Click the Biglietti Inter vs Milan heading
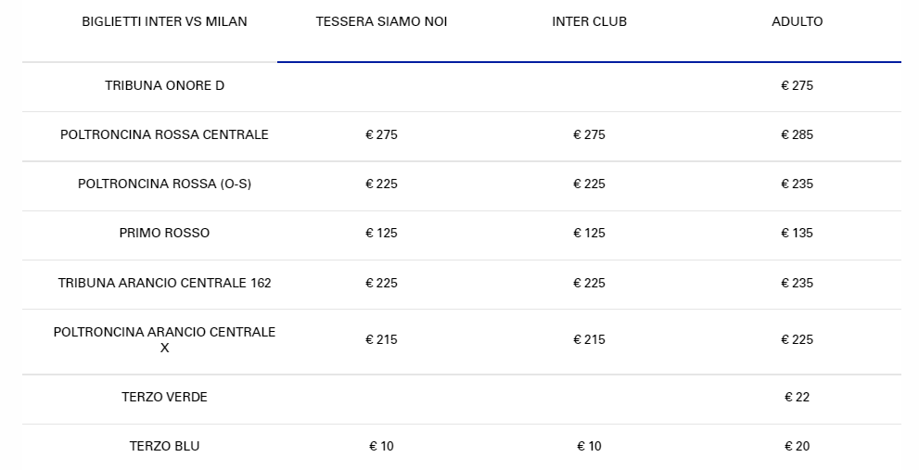The height and width of the screenshot is (470, 919). point(164,21)
